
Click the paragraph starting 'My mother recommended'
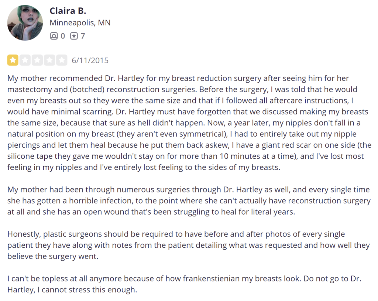click(189, 123)
